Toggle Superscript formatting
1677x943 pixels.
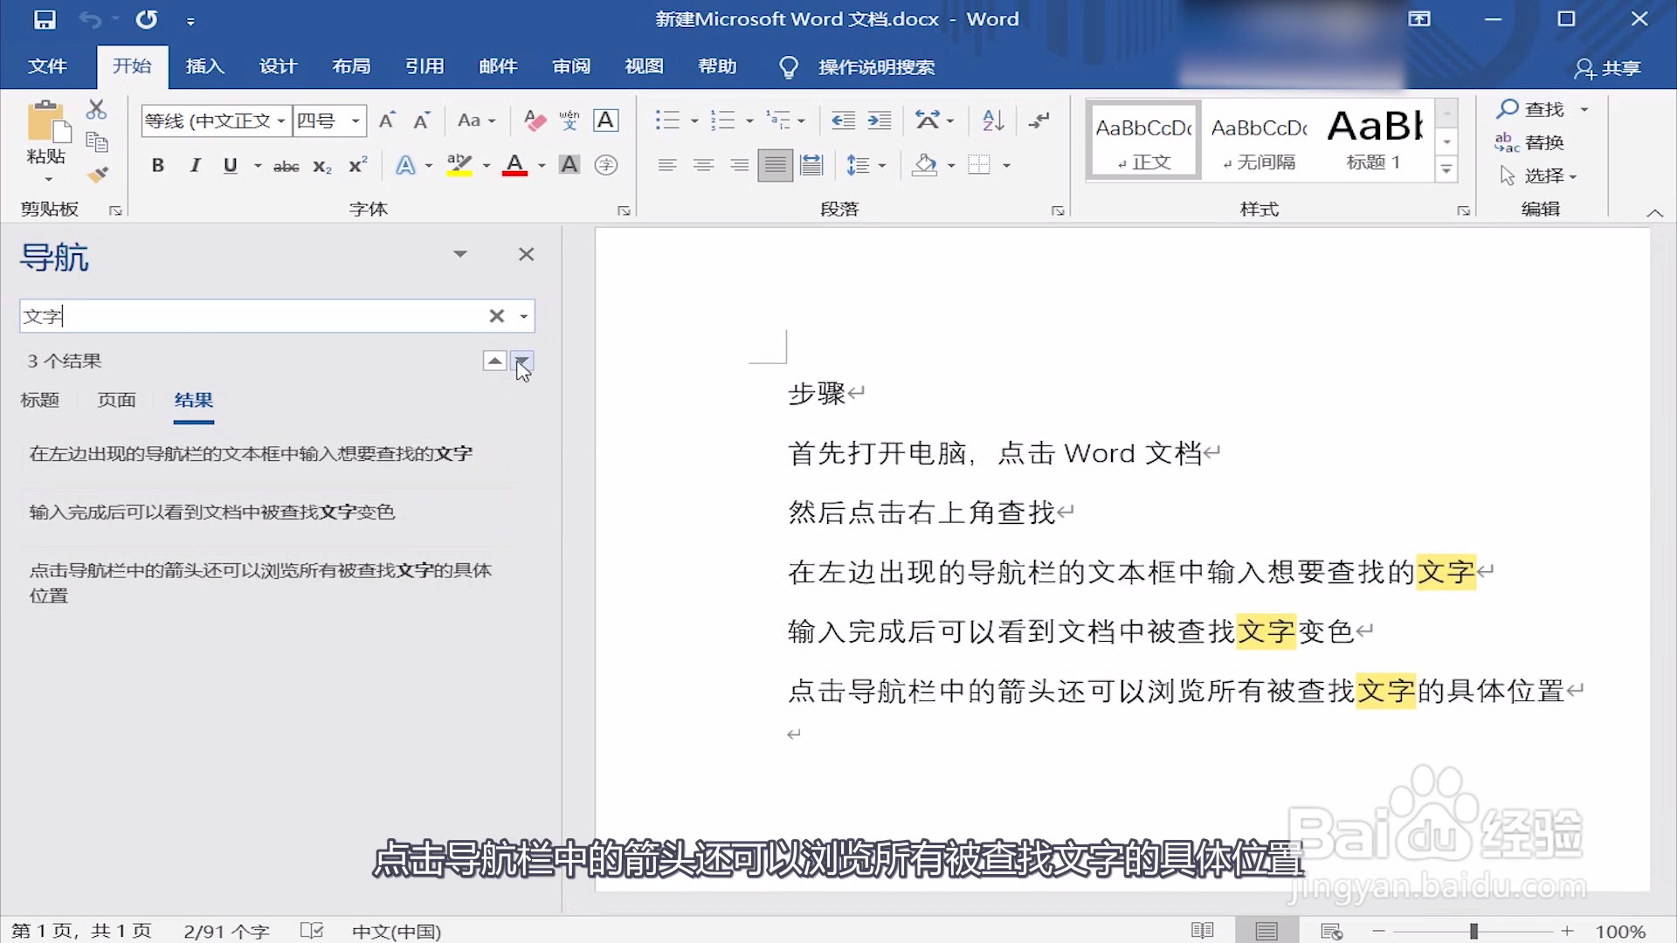358,165
